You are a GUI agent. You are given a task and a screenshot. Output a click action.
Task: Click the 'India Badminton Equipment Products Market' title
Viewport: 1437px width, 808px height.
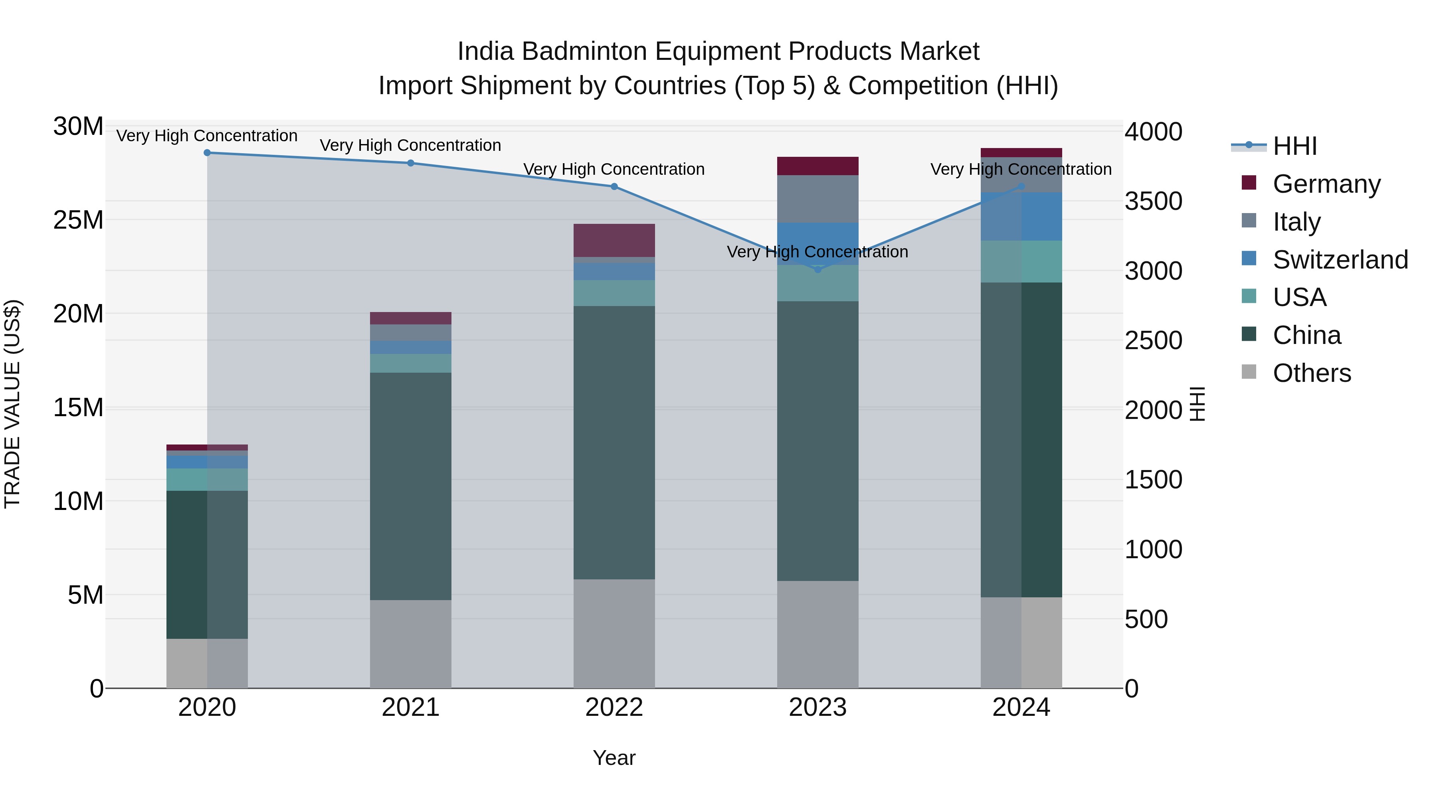pos(718,51)
